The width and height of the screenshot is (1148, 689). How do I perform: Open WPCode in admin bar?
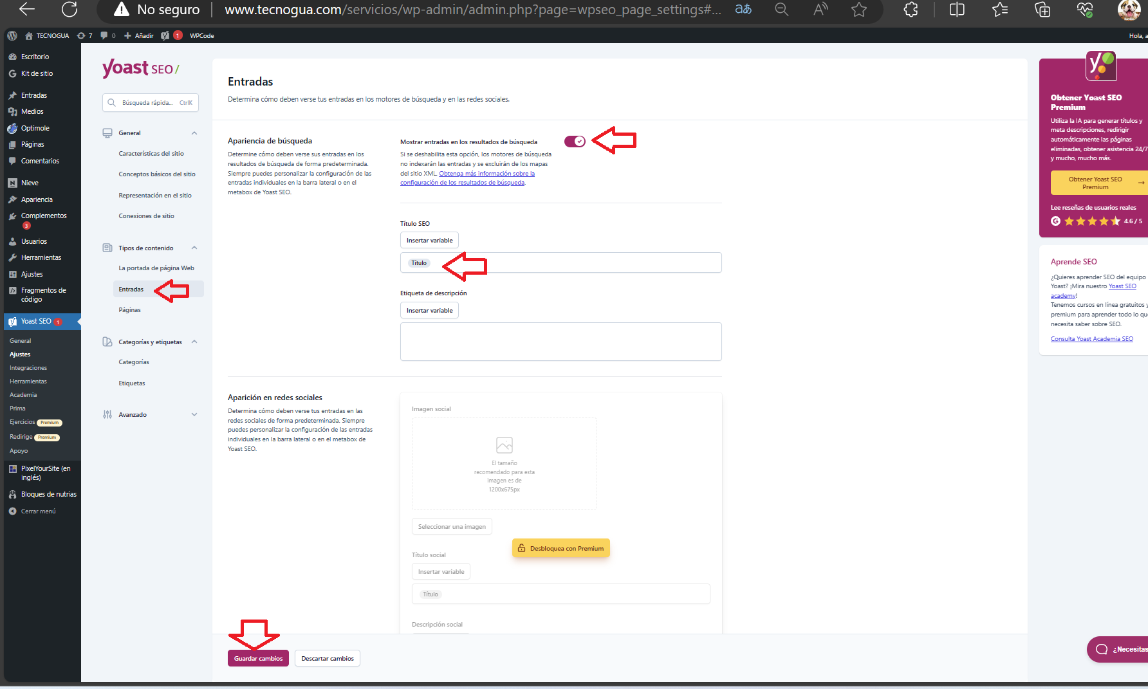(x=202, y=35)
